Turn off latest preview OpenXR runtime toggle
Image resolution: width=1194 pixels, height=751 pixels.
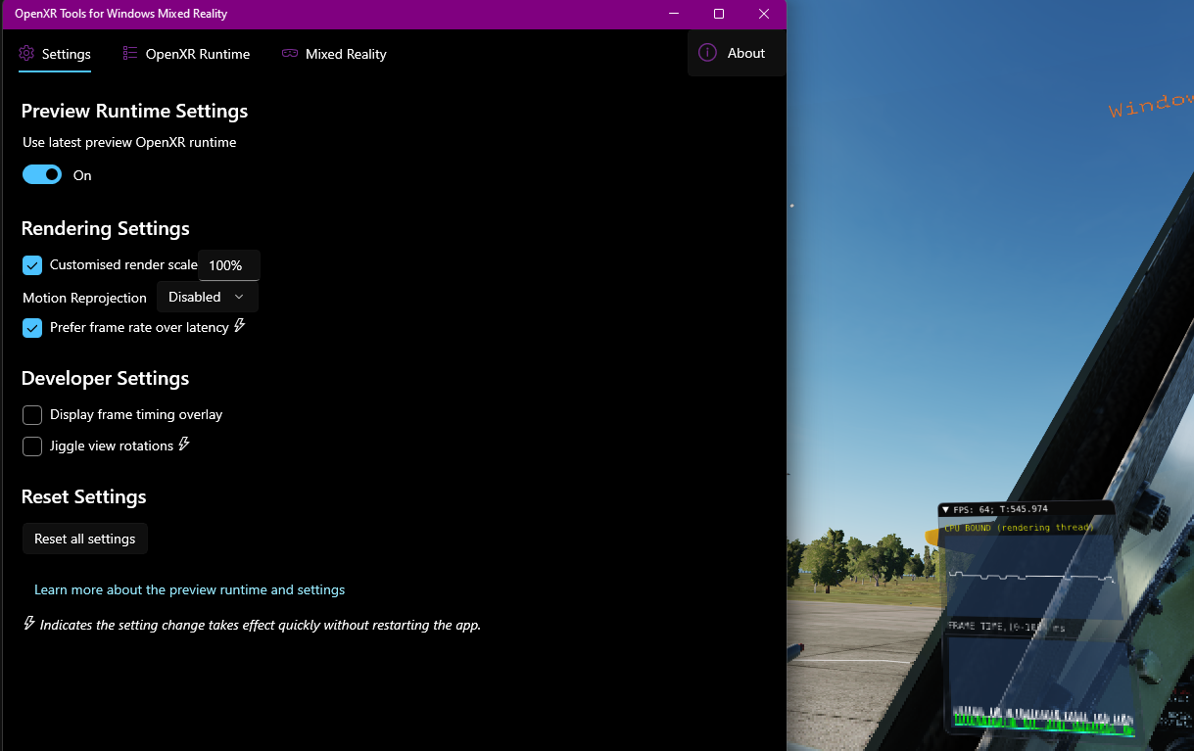click(x=42, y=174)
